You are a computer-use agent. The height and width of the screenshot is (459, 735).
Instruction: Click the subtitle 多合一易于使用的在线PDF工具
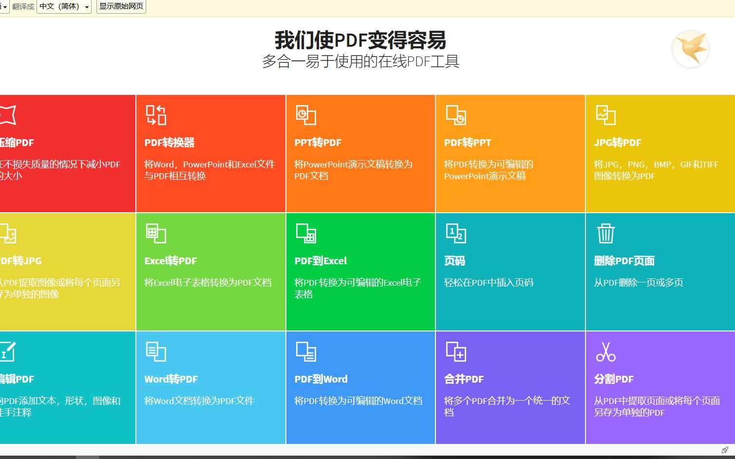tap(361, 61)
